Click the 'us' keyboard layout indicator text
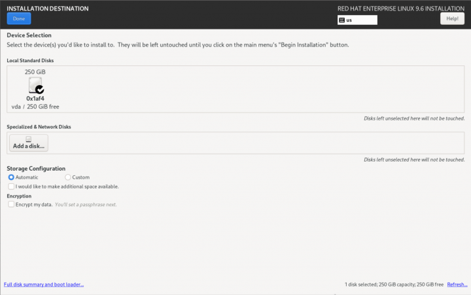This screenshot has width=471, height=295. 349,20
